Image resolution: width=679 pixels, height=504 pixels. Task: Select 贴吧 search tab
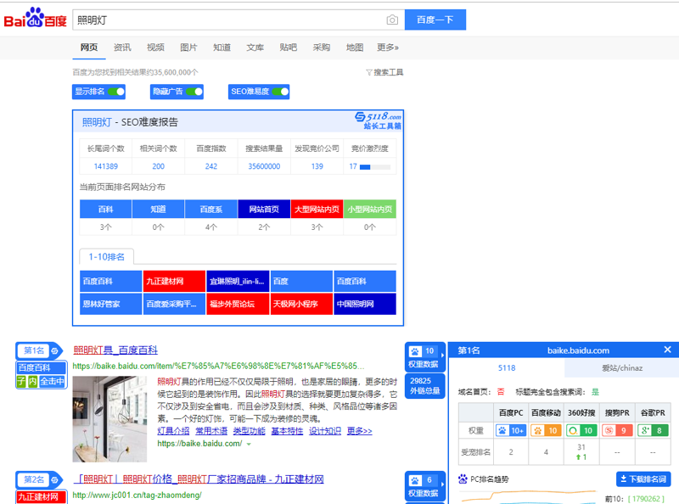tap(289, 48)
